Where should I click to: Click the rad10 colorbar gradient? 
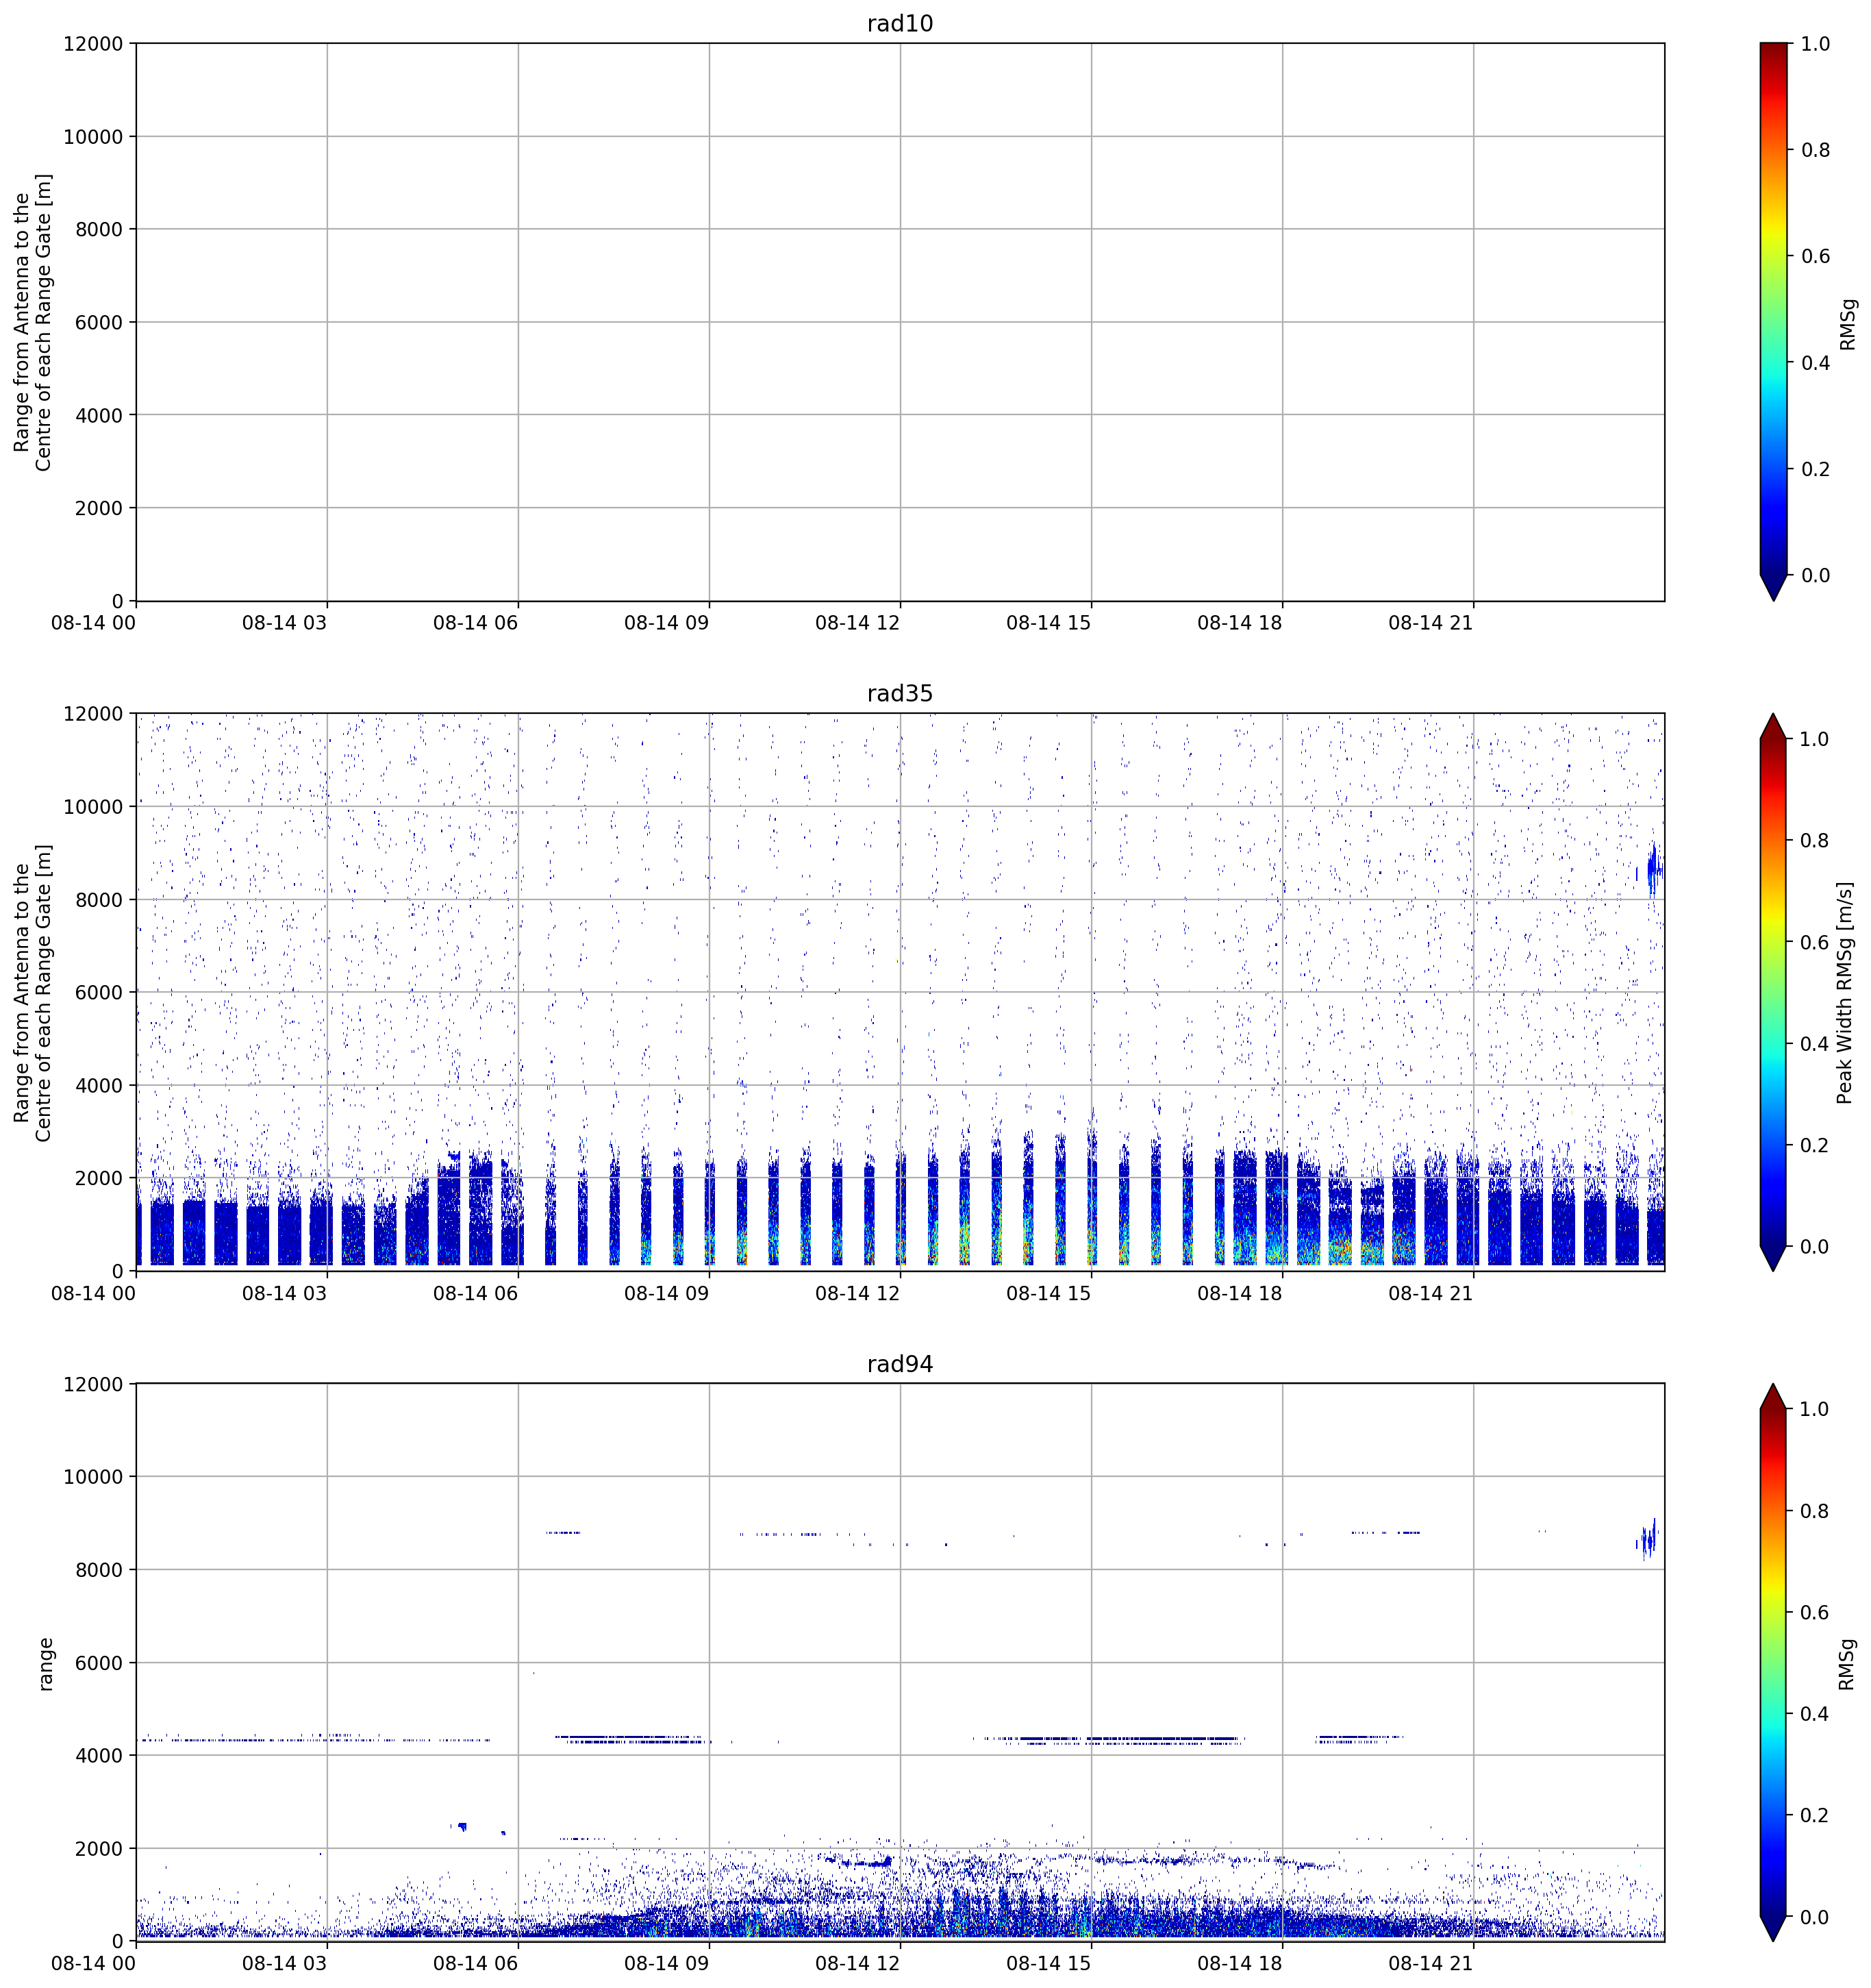1773,309
